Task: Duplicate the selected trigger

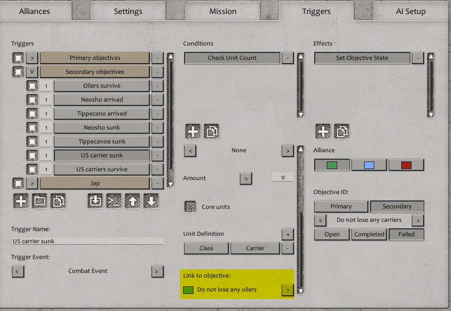Action: (58, 201)
